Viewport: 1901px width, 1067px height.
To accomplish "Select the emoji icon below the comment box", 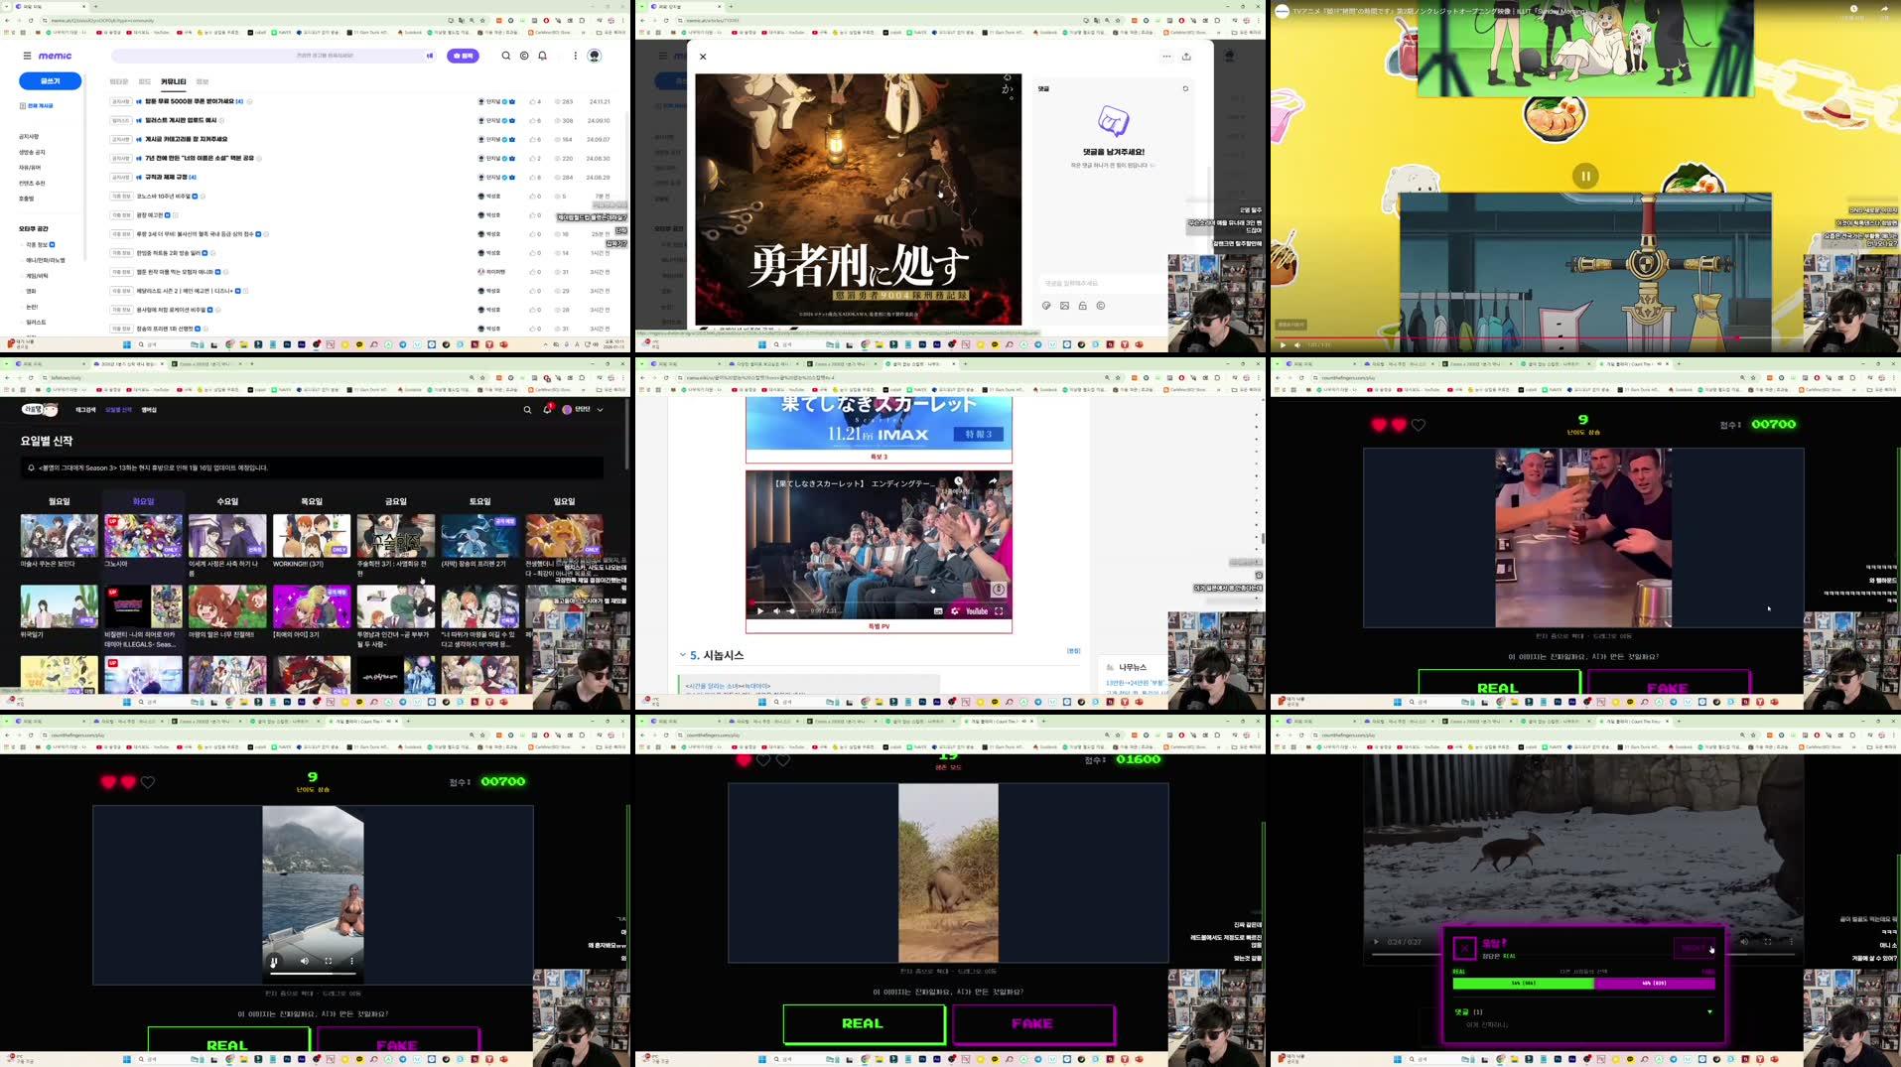I will pyautogui.click(x=1045, y=308).
